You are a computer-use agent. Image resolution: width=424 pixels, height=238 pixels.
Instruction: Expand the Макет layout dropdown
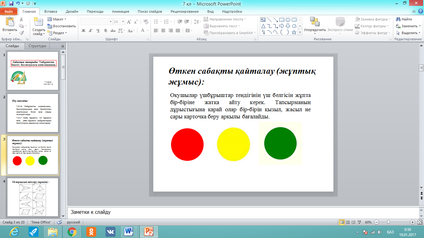click(x=57, y=19)
